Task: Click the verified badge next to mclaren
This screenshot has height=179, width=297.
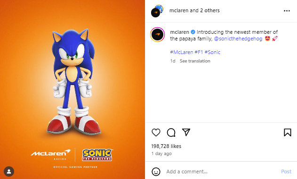Action: (x=193, y=32)
